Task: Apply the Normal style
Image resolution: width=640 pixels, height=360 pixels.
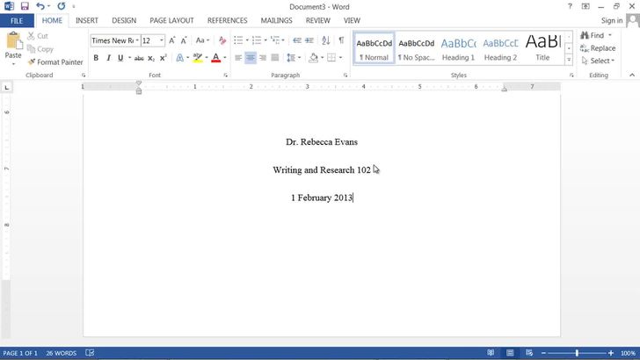Action: (374, 48)
